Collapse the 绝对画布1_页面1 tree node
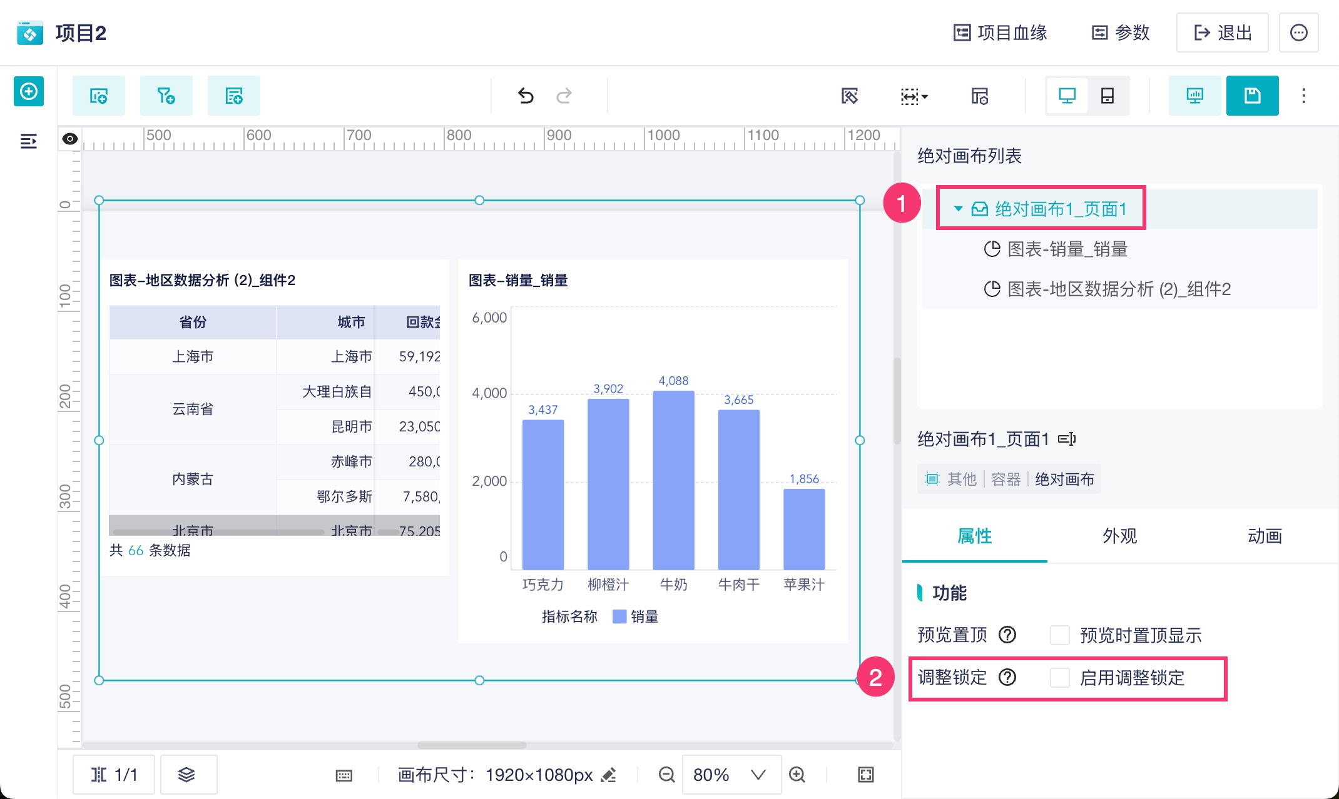The width and height of the screenshot is (1339, 799). 958,209
